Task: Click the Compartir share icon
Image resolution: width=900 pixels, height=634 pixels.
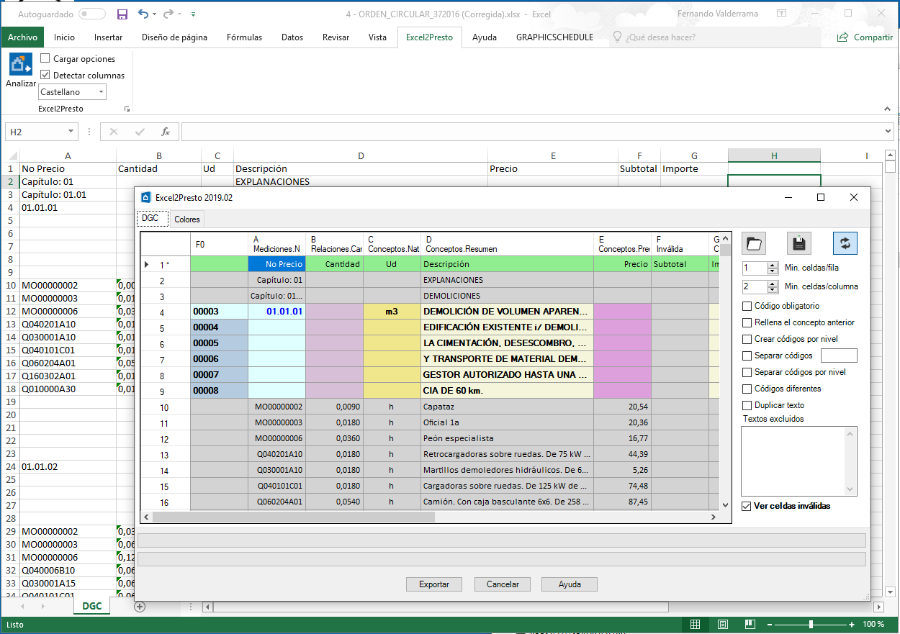Action: (x=842, y=37)
